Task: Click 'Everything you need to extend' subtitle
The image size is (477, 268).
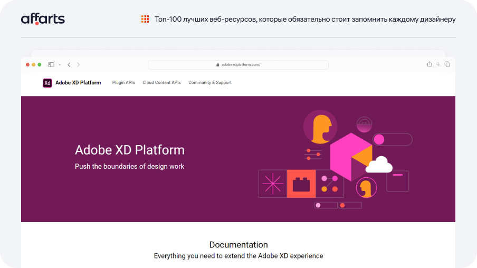Action: [238, 256]
